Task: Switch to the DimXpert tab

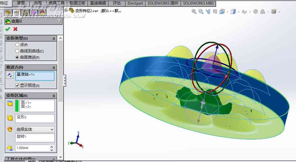Action: (x=135, y=3)
